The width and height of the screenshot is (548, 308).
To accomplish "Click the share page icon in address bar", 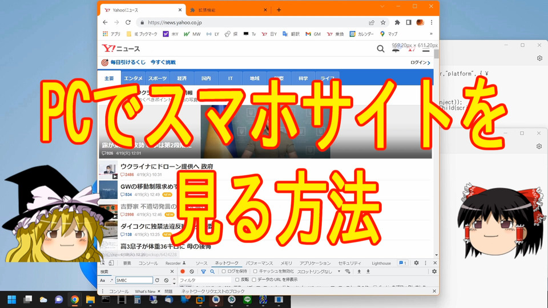I will pyautogui.click(x=372, y=22).
